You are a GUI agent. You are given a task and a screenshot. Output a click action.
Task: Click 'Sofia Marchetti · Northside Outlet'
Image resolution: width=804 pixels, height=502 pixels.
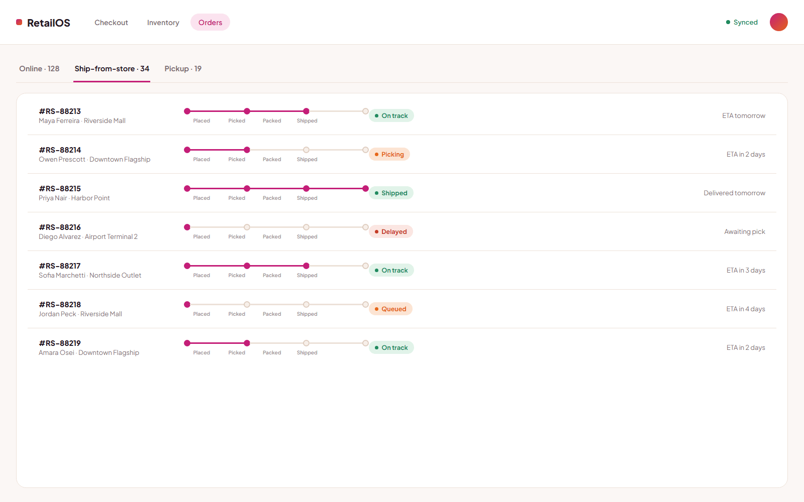tap(90, 276)
